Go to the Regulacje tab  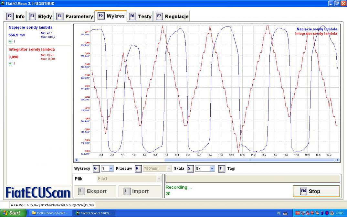tap(172, 16)
